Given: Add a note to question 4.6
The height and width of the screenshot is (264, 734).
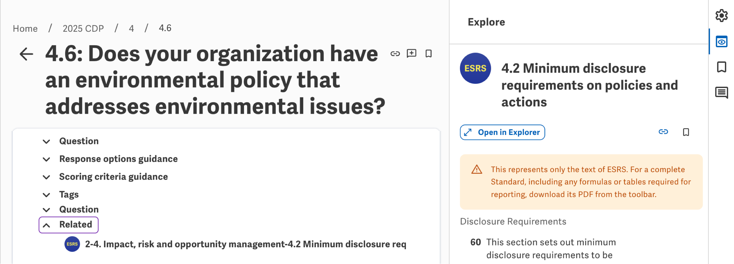Looking at the screenshot, I should tap(411, 53).
